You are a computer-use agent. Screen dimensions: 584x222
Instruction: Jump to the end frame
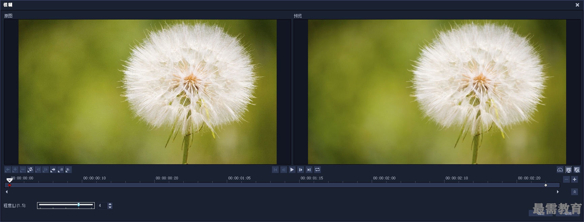coord(309,170)
